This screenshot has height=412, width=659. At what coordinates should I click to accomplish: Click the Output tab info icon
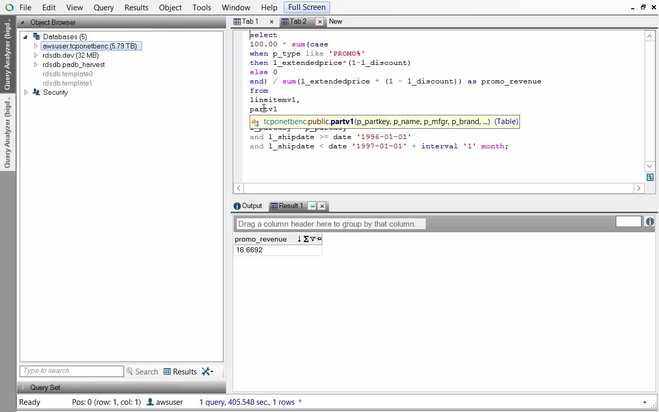pos(237,206)
